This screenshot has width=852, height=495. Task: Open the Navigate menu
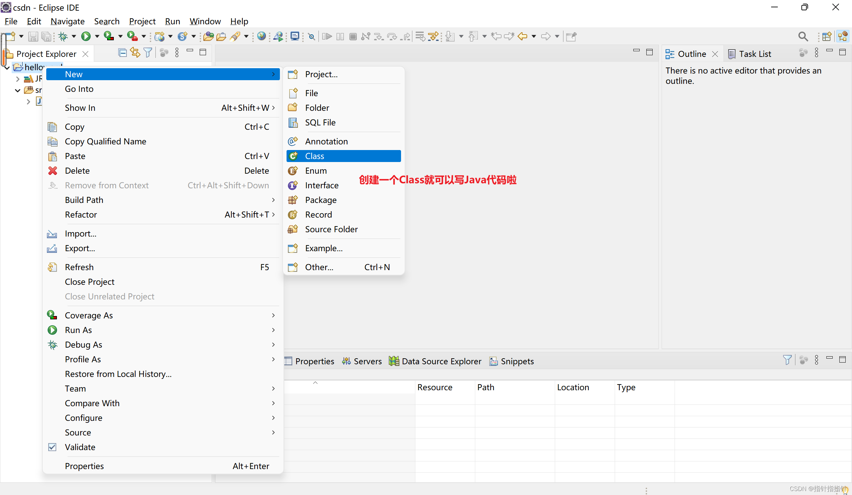(68, 21)
